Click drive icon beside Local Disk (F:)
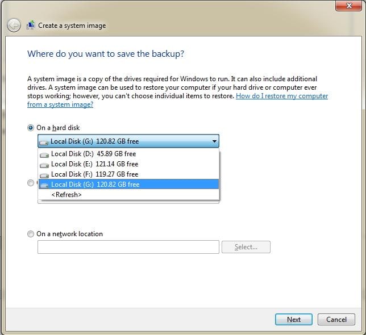366x335 pixels. (44, 175)
